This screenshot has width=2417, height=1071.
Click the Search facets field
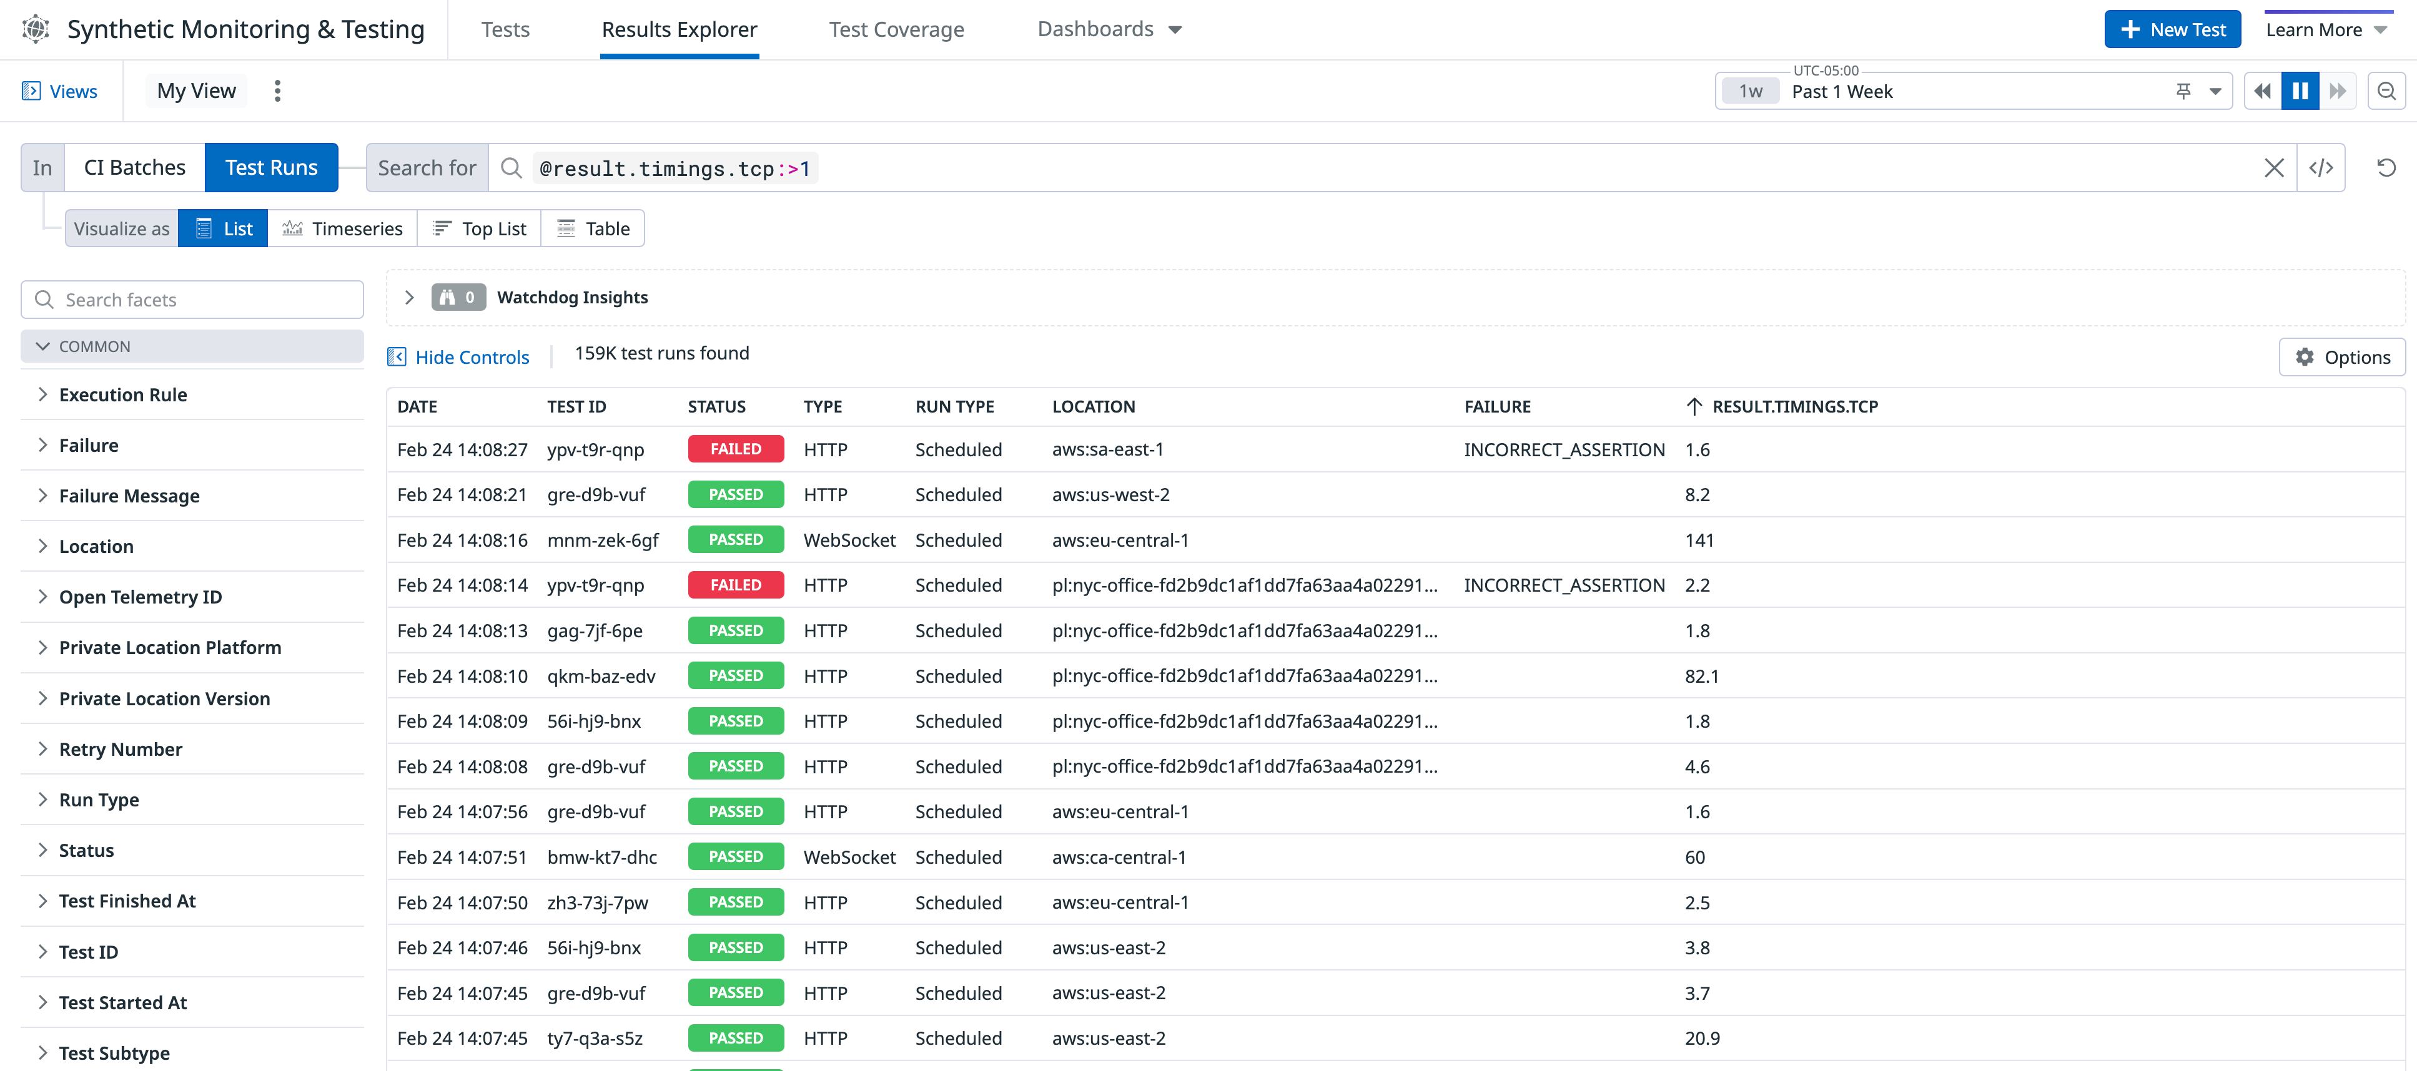(192, 300)
